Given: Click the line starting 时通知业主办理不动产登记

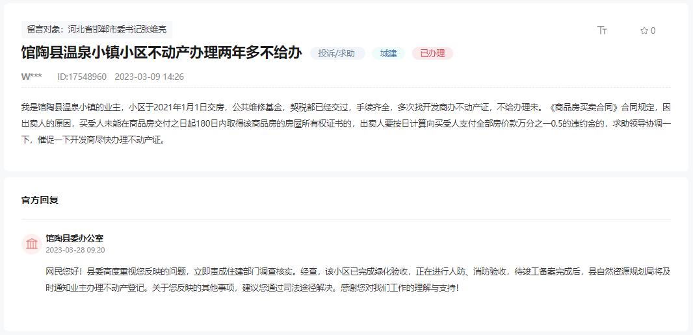Looking at the screenshot, I should (252, 288).
